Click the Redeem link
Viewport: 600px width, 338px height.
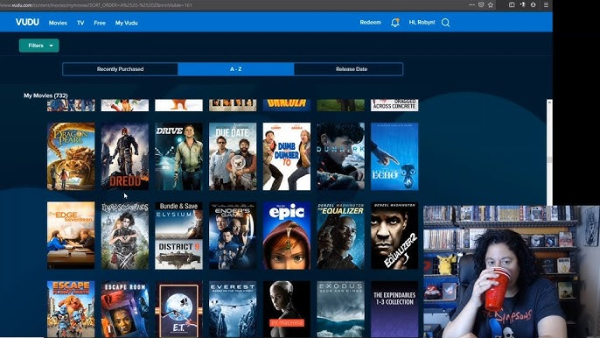pos(371,22)
